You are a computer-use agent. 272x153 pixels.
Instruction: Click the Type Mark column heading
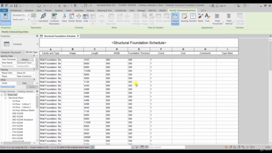click(227, 53)
